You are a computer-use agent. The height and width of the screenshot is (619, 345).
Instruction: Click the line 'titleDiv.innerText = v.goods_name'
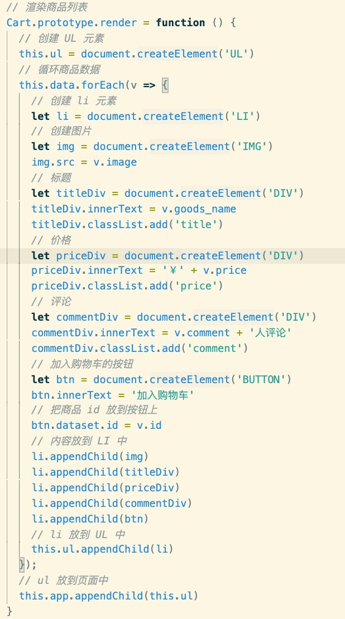(134, 209)
